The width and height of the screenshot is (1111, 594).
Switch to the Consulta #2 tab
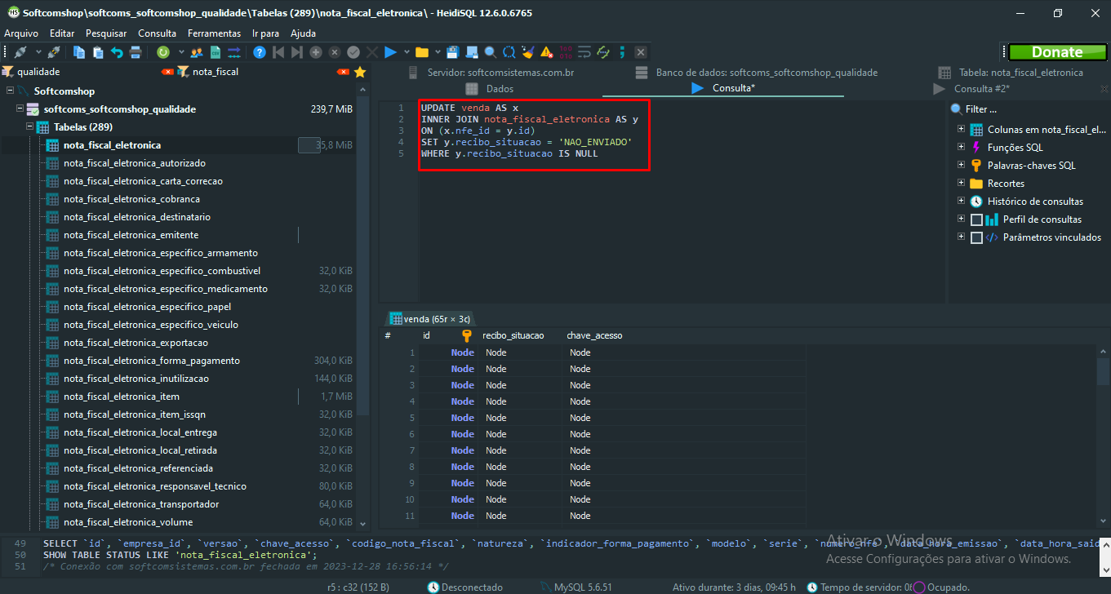click(x=981, y=88)
